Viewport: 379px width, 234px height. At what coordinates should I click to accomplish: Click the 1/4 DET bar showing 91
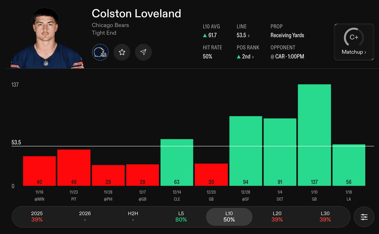point(280,152)
